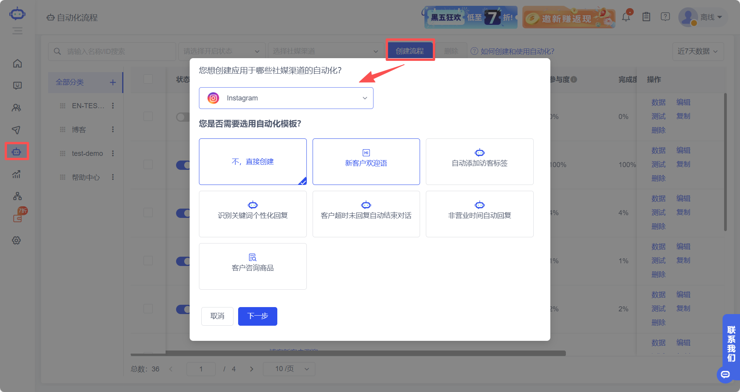Open the more menu for the 博客 category
Screen dimensions: 740x392
click(113, 130)
